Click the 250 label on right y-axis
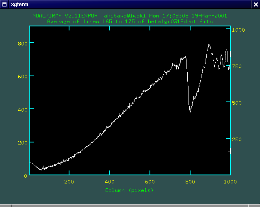Image resolution: width=260 pixels, height=207 pixels. 236,139
